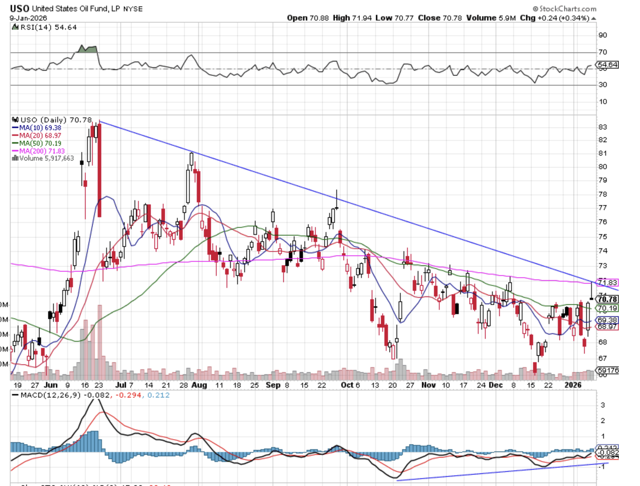Click the magenta 71.83 MA(200) price flag
Viewport: 640px width, 486px height.
[607, 283]
